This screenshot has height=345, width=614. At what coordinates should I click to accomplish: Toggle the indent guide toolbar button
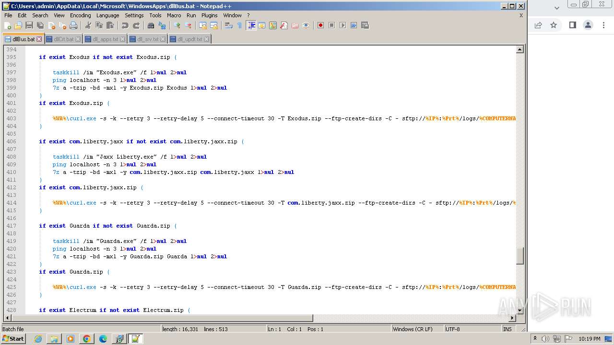click(x=251, y=25)
